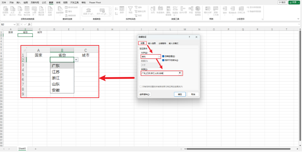Open the 输入信息 dialog tab
The image size is (302, 153).
pyautogui.click(x=152, y=43)
